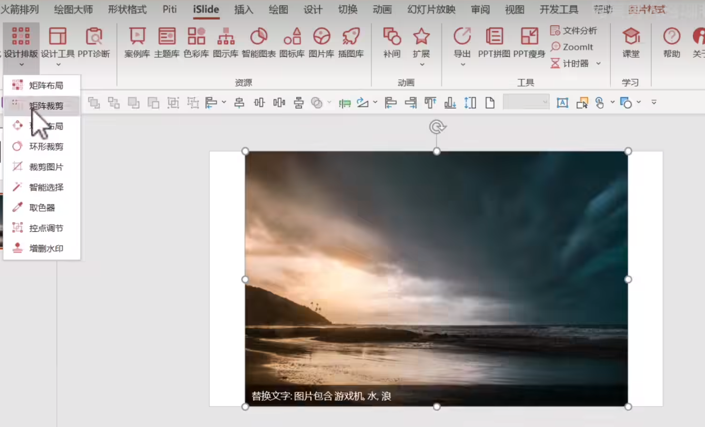The height and width of the screenshot is (427, 705).
Task: Click the 补间 tween animation icon
Action: pyautogui.click(x=392, y=36)
